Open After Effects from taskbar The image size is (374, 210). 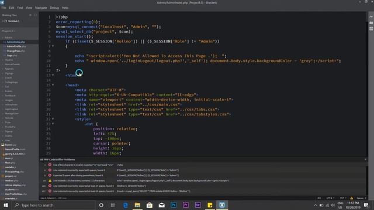click(198, 205)
